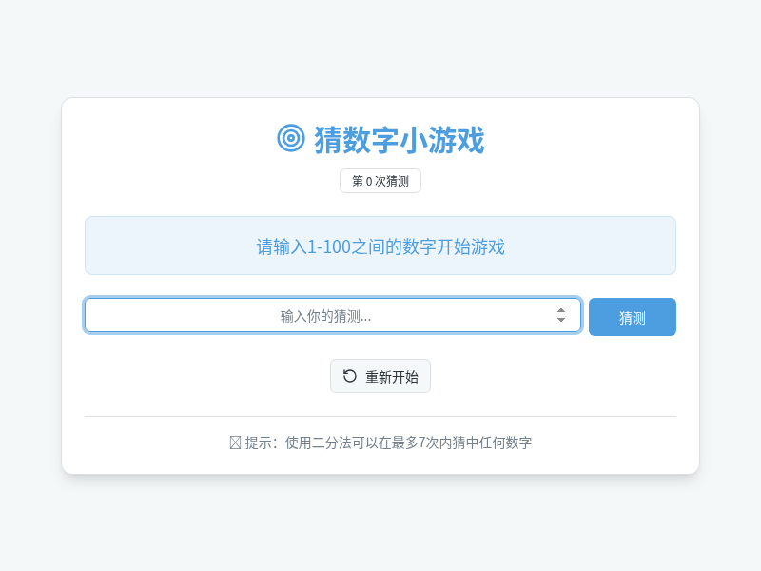Screen dimensions: 761x571
Task: Click the down arrow to decrease the guess number
Action: pos(563,320)
